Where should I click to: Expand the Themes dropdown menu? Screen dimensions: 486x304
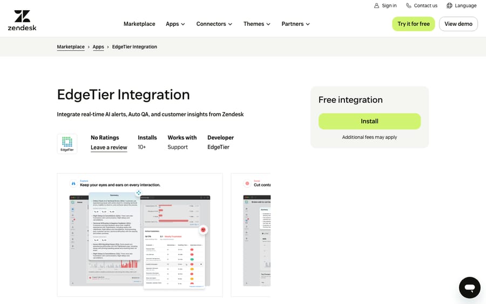tap(256, 24)
